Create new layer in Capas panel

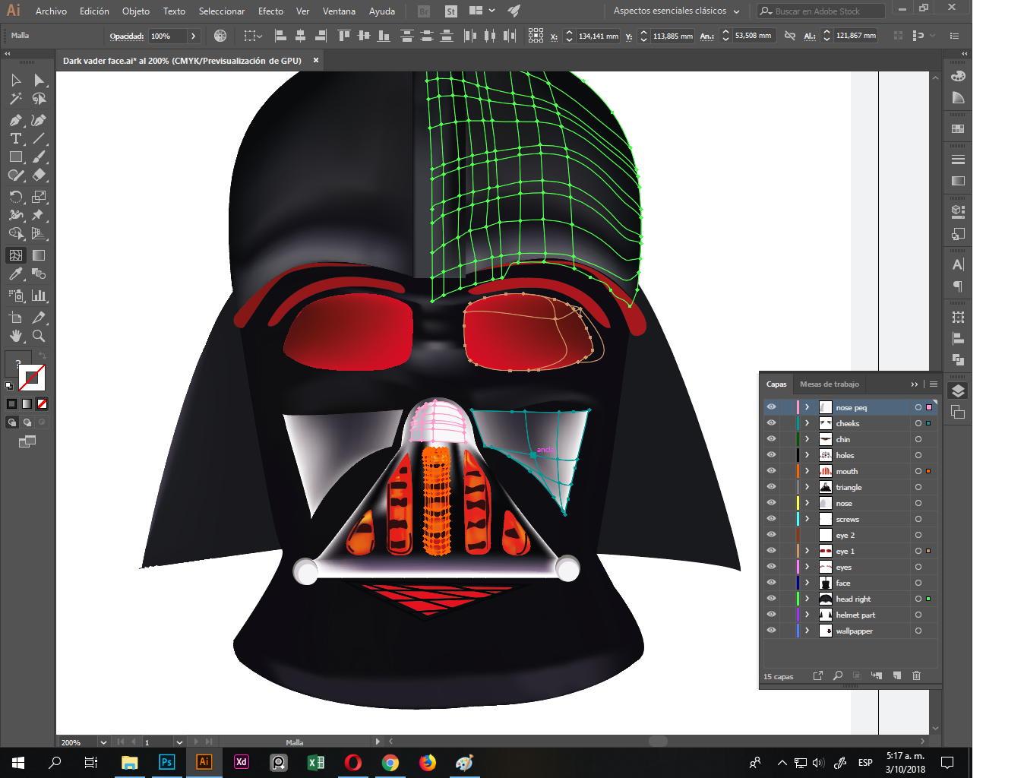pyautogui.click(x=897, y=675)
